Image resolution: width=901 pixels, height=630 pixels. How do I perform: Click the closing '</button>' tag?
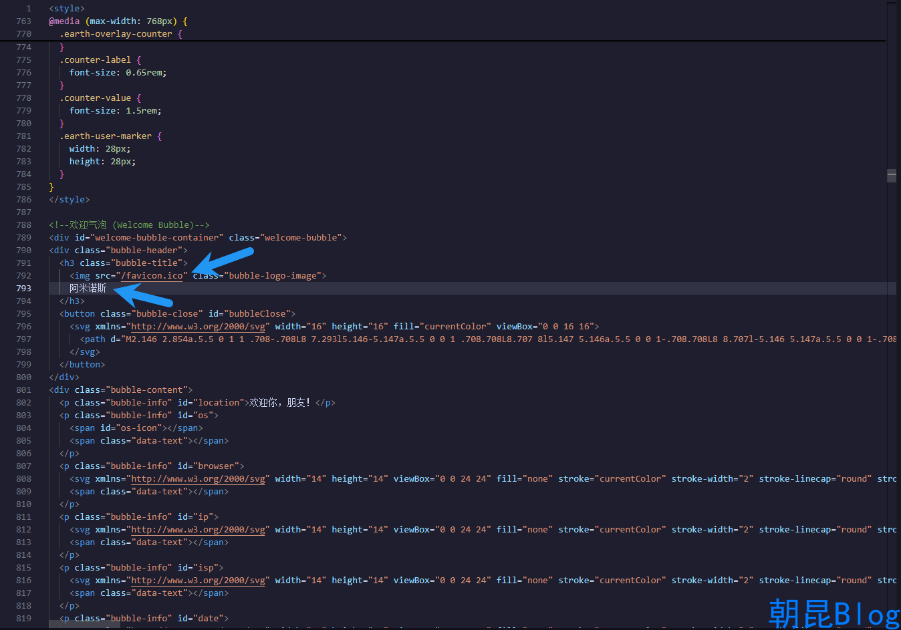tap(82, 364)
